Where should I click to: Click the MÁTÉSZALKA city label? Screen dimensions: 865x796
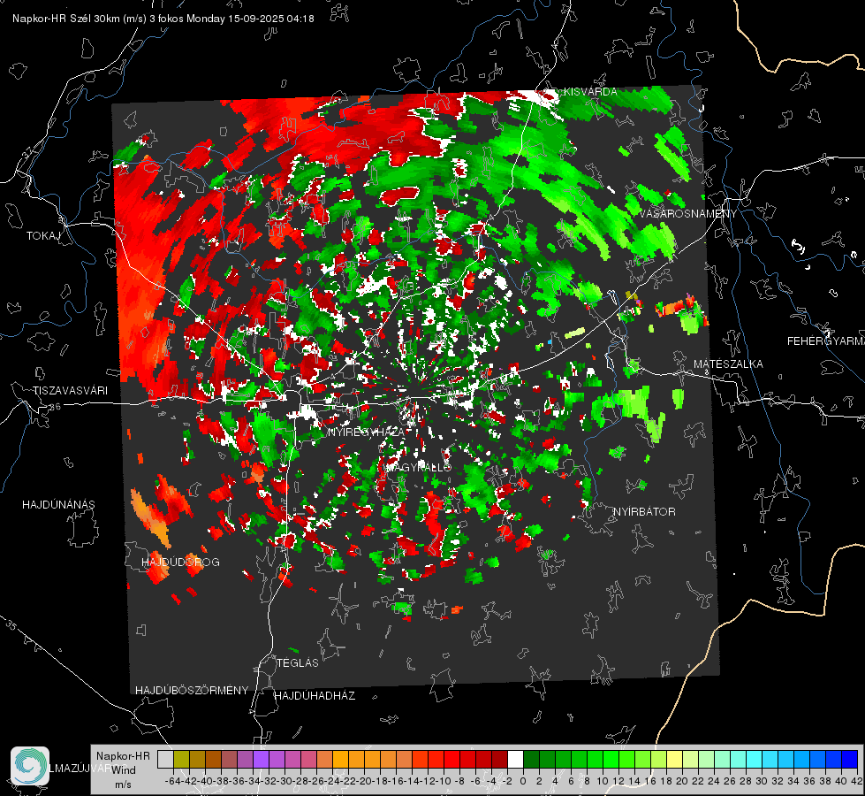[x=728, y=364]
